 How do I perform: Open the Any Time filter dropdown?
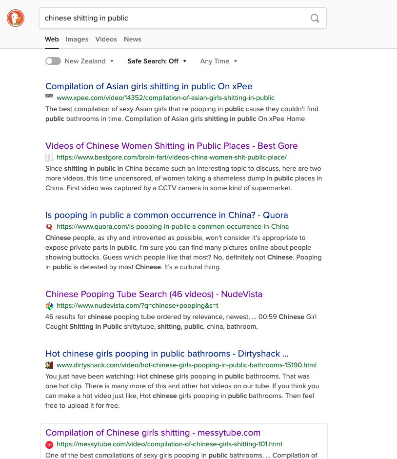click(x=218, y=61)
